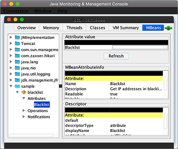
Task: Click the JMImplementation folder icon
Action: [17, 37]
